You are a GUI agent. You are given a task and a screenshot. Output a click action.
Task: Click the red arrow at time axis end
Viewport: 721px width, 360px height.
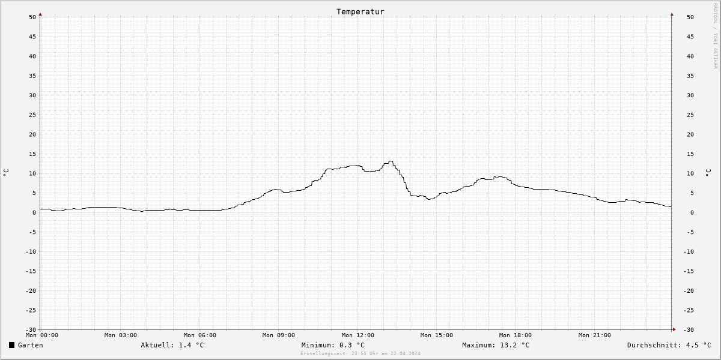674,329
